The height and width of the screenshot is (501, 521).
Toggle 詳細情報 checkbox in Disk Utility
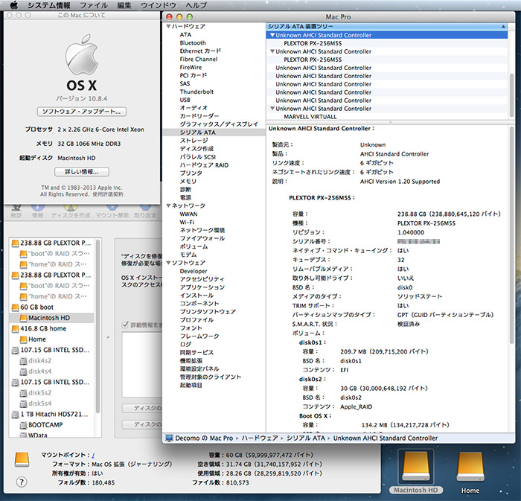coord(125,325)
